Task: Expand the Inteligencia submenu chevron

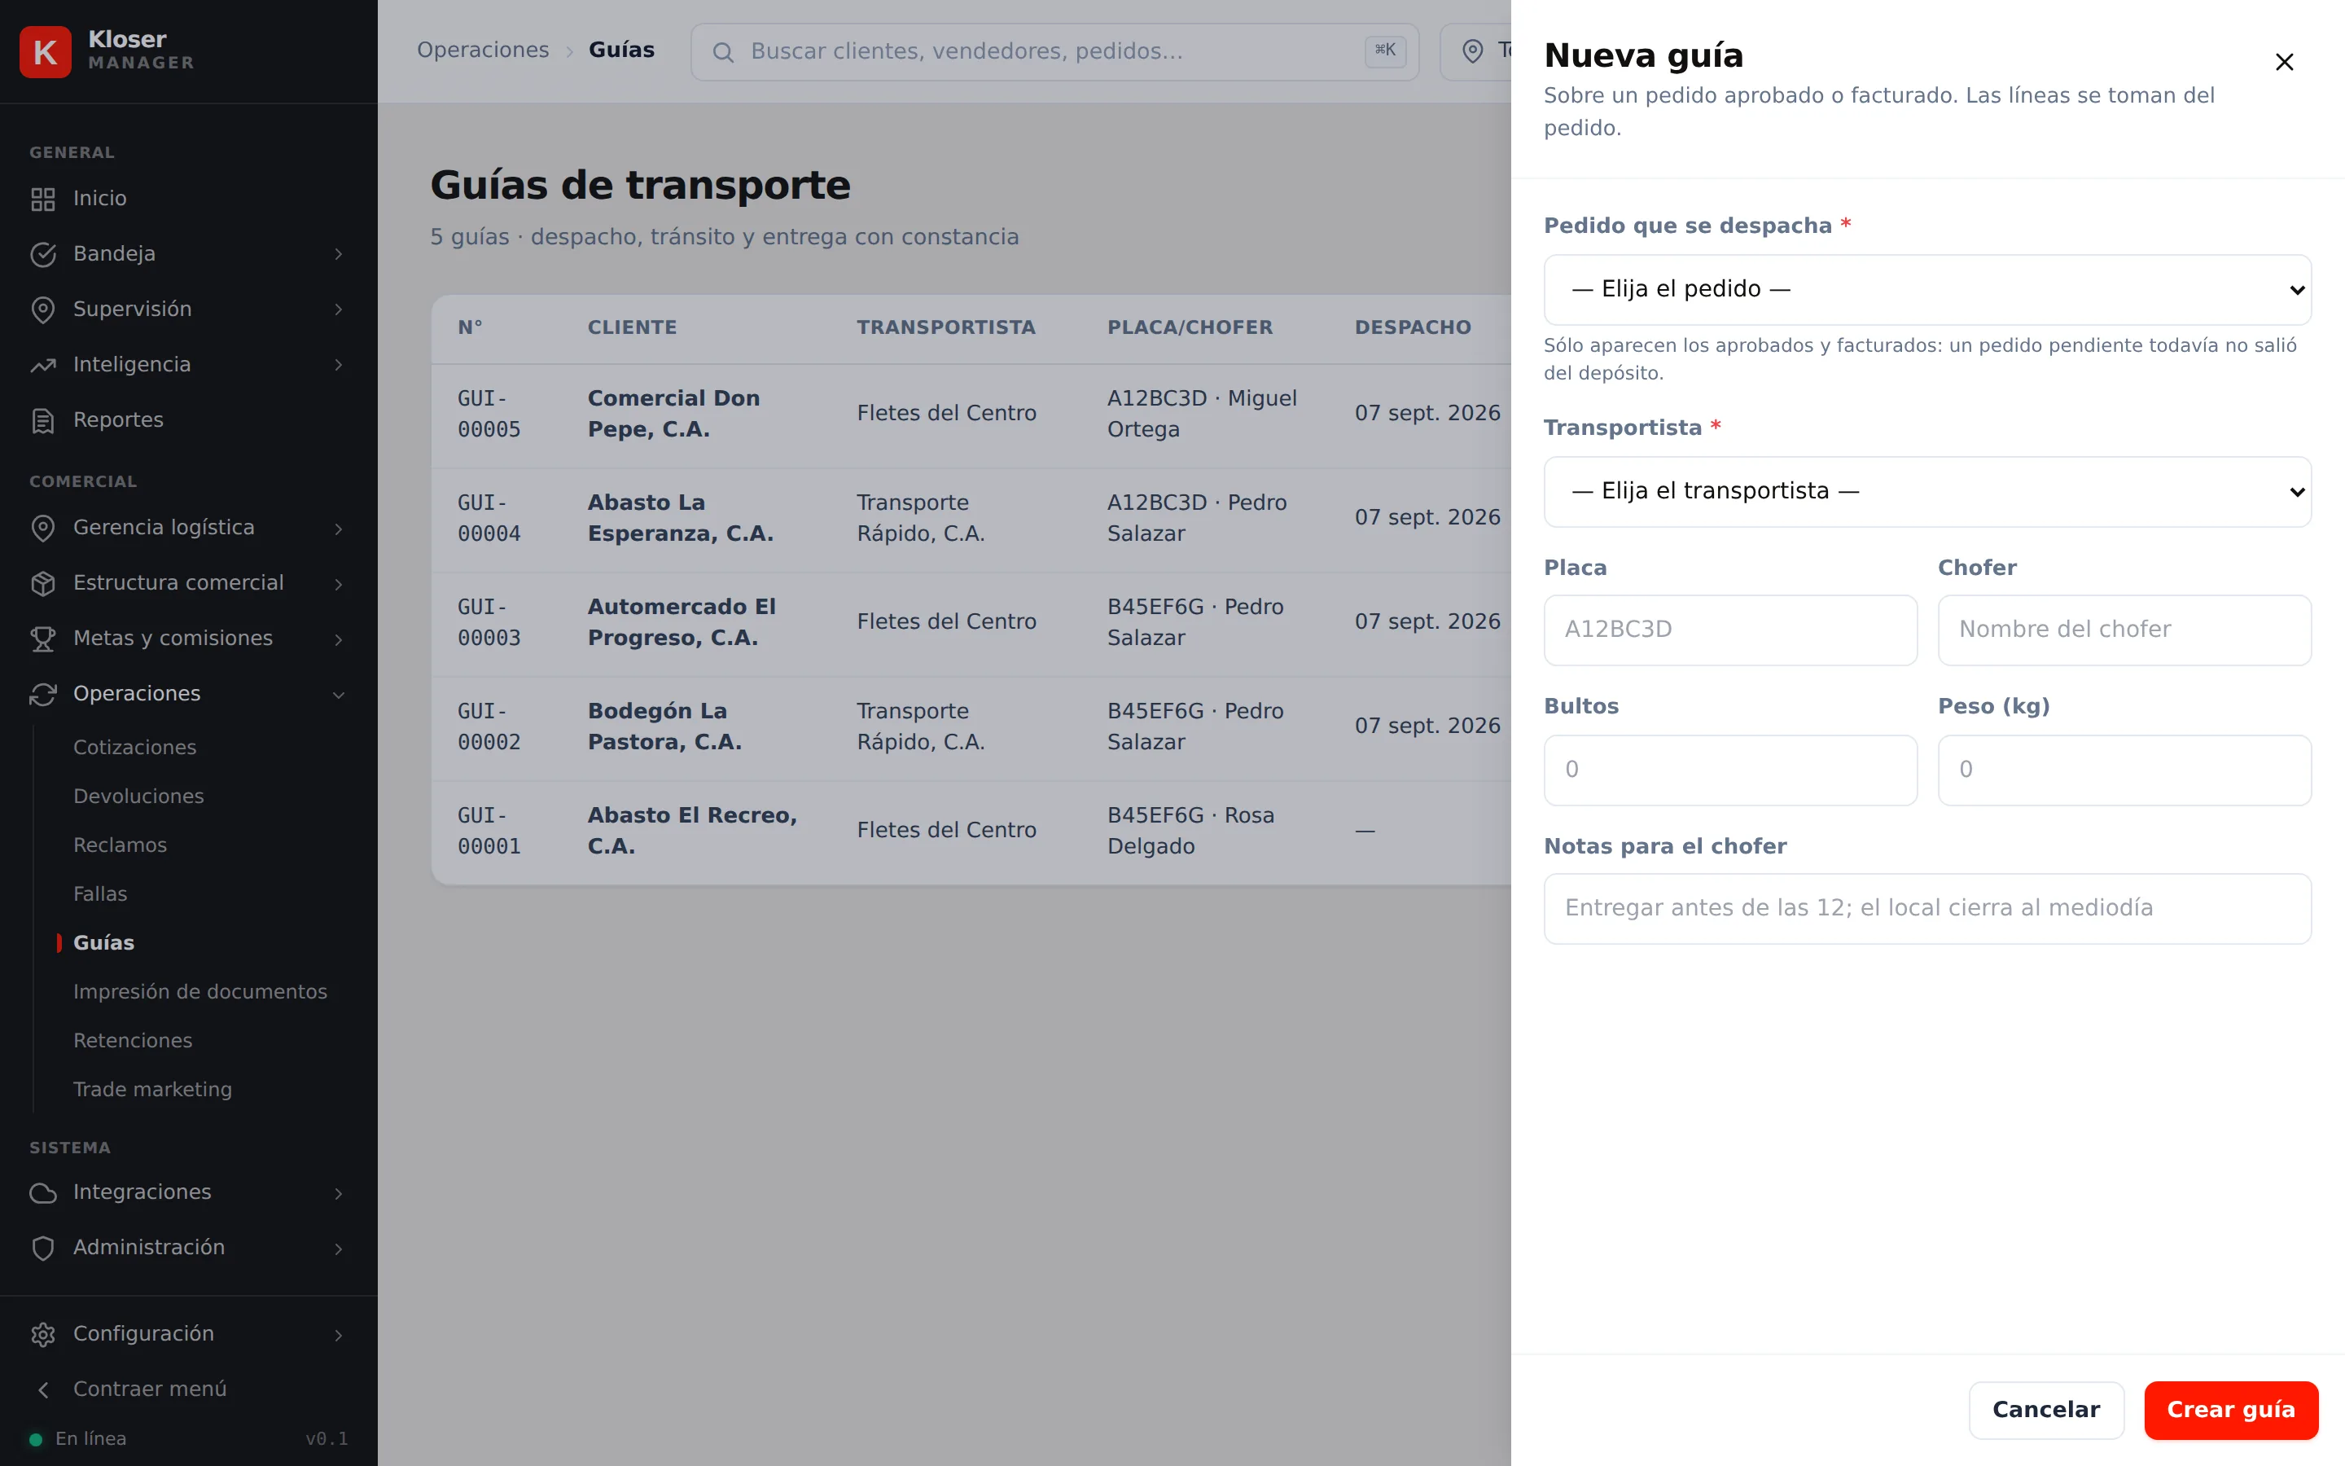Action: [338, 365]
